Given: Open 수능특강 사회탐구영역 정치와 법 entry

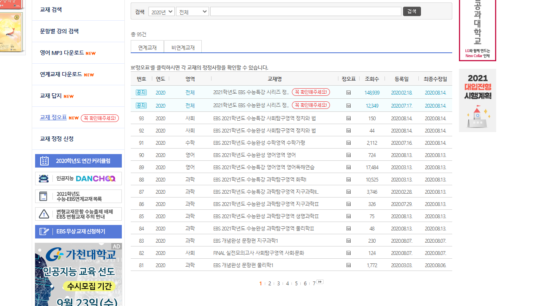Looking at the screenshot, I should point(264,118).
